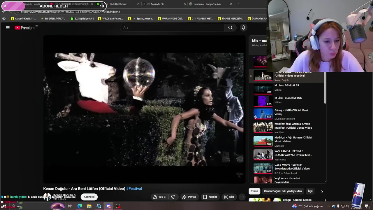Open the #Festival hashtag link
The width and height of the screenshot is (373, 210).
(x=134, y=189)
